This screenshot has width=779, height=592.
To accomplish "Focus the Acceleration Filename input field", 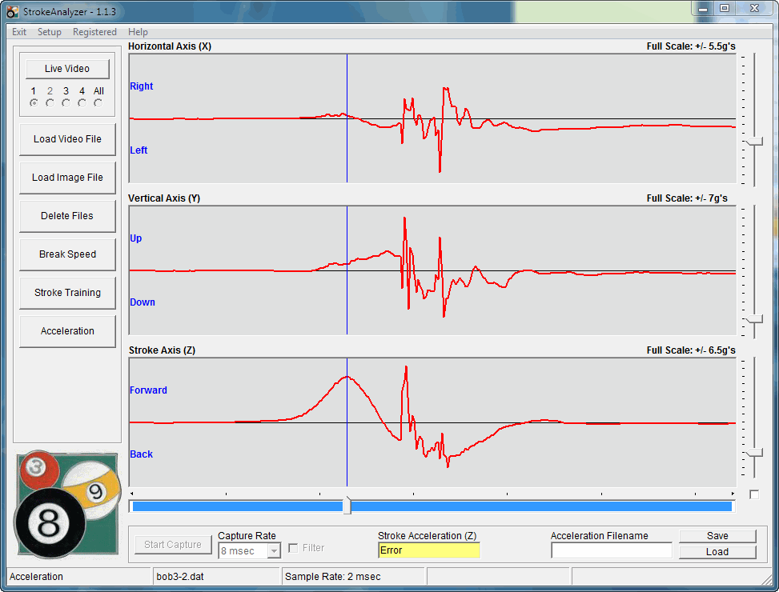I will [611, 550].
